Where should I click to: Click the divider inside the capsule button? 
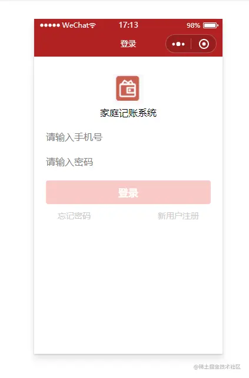[x=191, y=44]
